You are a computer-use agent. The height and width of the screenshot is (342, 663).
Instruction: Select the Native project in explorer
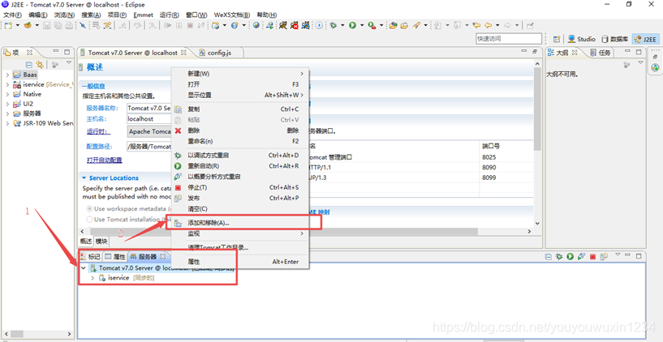(x=32, y=94)
